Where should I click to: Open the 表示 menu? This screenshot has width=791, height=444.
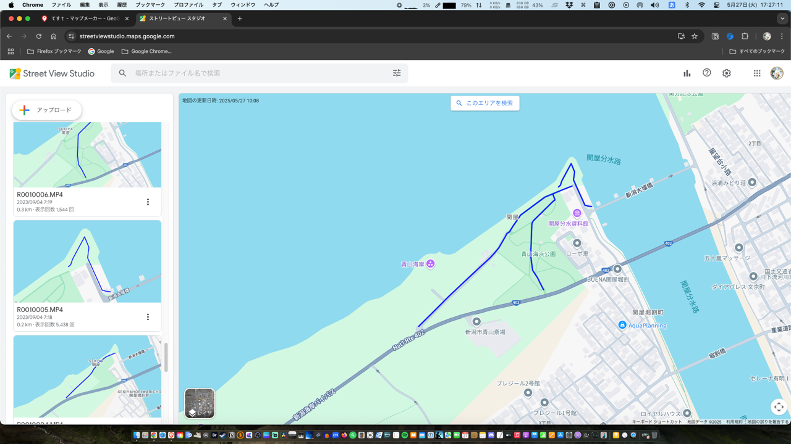103,5
